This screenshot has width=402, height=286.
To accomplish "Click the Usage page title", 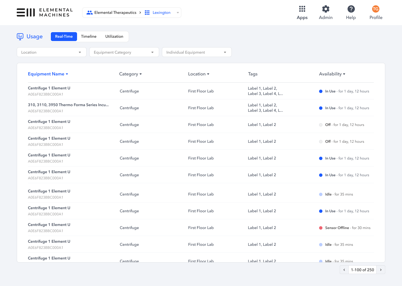I will point(35,37).
